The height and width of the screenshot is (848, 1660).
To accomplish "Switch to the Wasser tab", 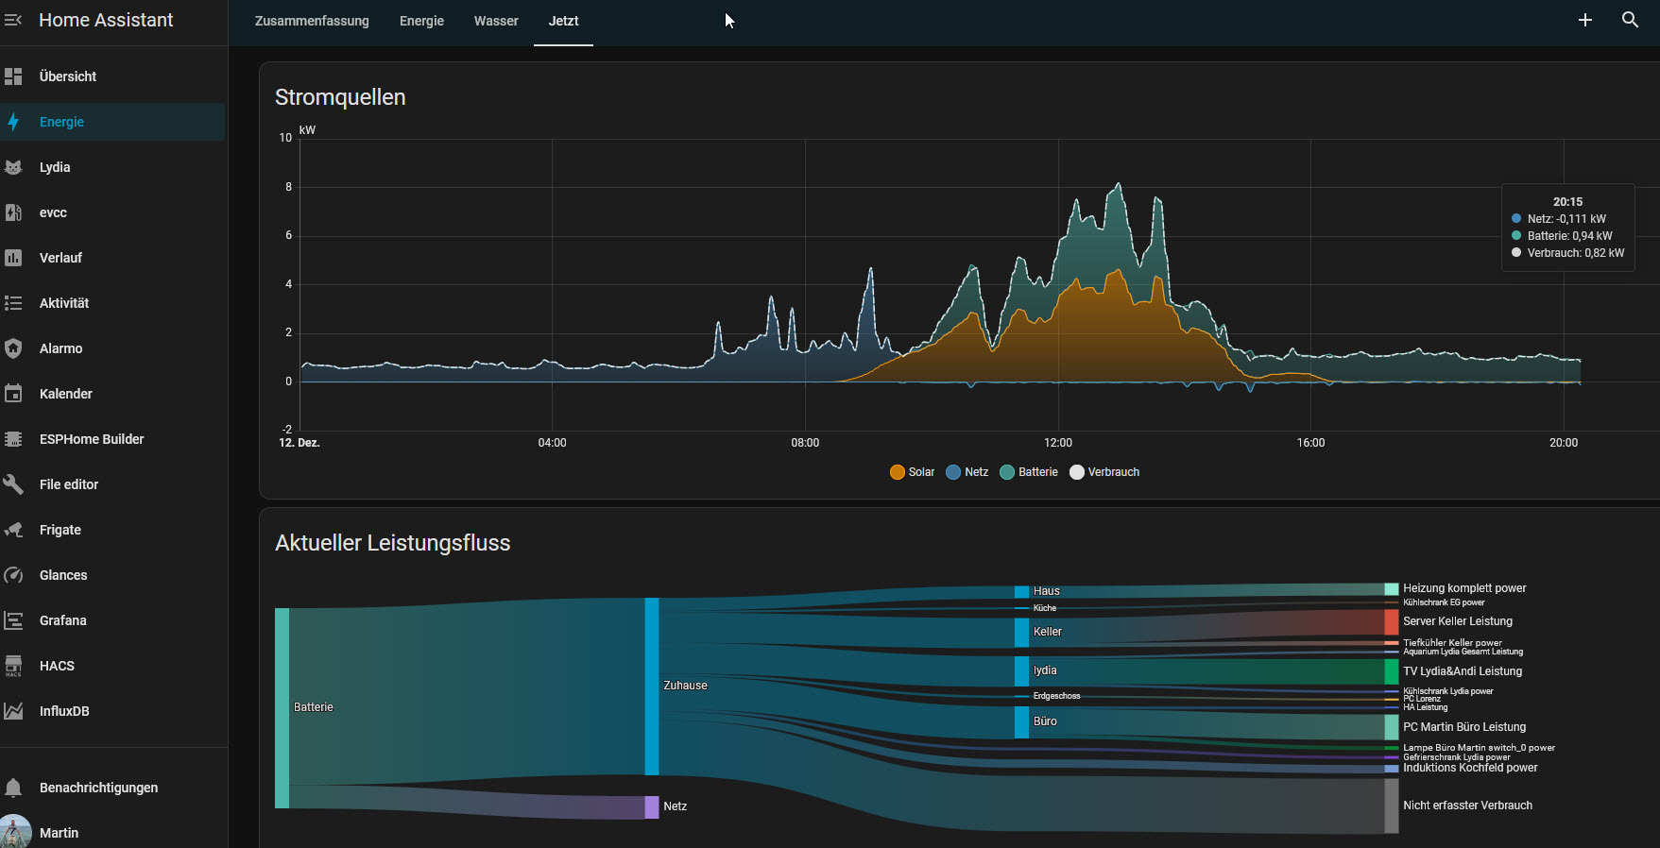I will (x=496, y=21).
